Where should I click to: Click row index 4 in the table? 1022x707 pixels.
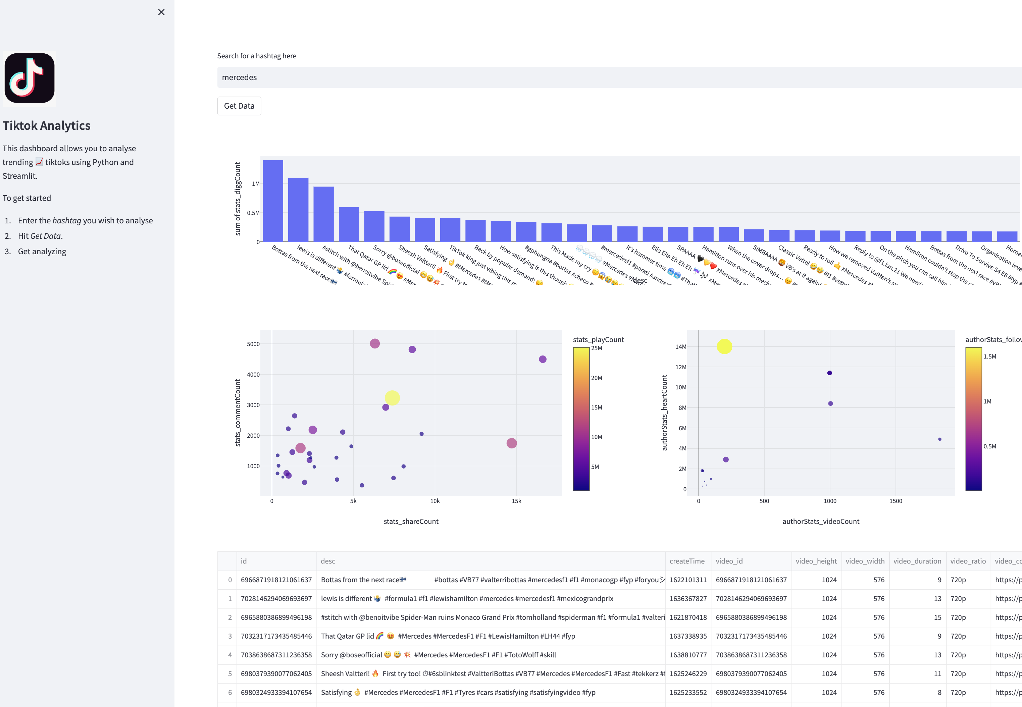227,655
